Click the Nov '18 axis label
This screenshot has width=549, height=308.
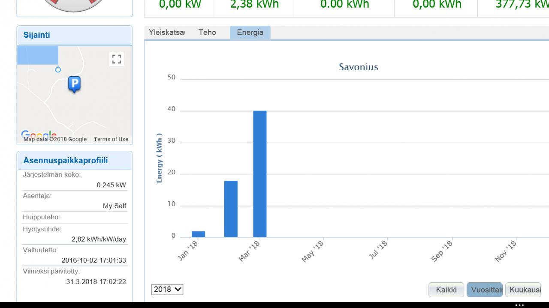click(507, 251)
